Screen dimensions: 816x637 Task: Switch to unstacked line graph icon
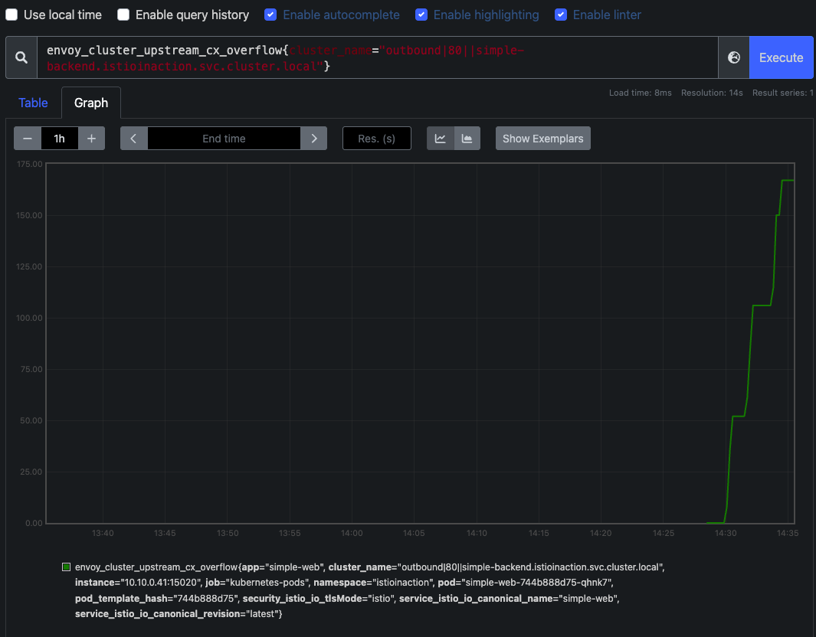pos(441,139)
